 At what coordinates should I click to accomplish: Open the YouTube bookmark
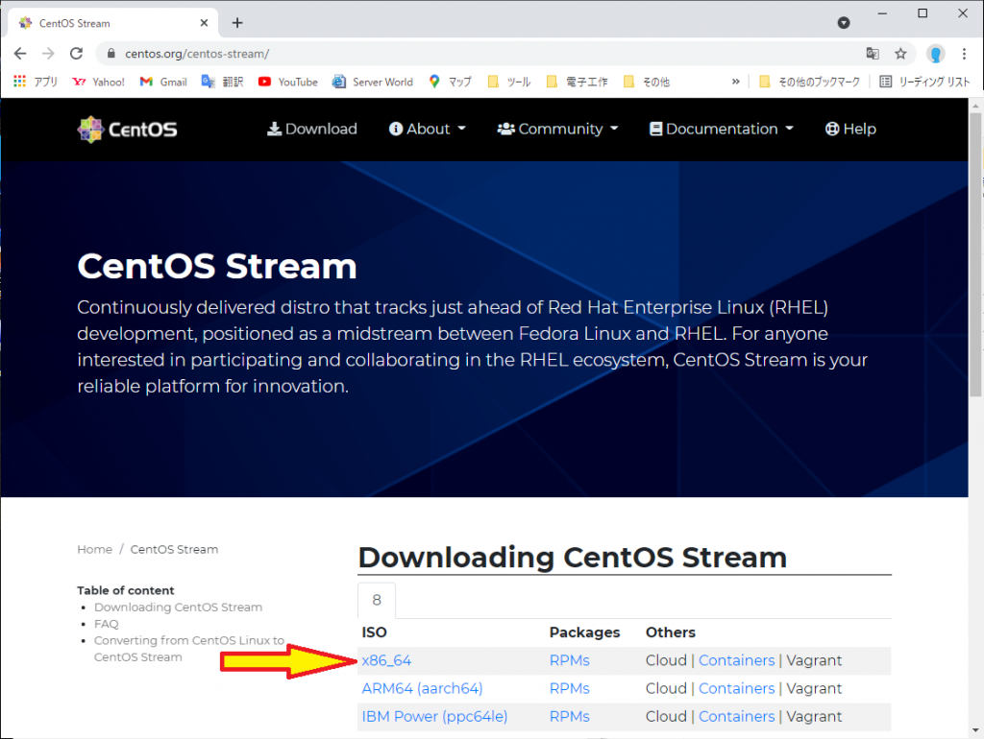(288, 82)
